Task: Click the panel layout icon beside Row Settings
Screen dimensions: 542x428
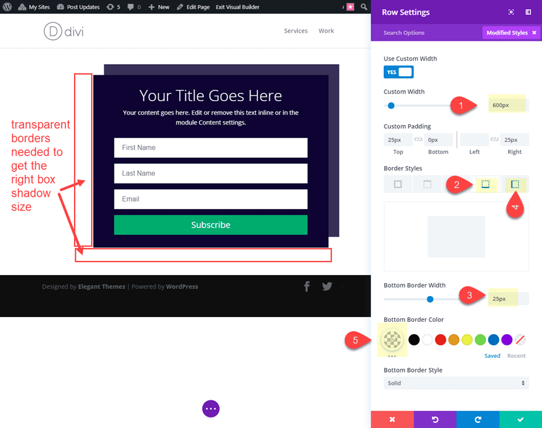Action: [x=528, y=12]
